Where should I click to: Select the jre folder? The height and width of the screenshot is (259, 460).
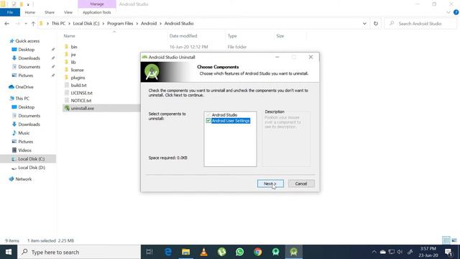click(x=73, y=55)
